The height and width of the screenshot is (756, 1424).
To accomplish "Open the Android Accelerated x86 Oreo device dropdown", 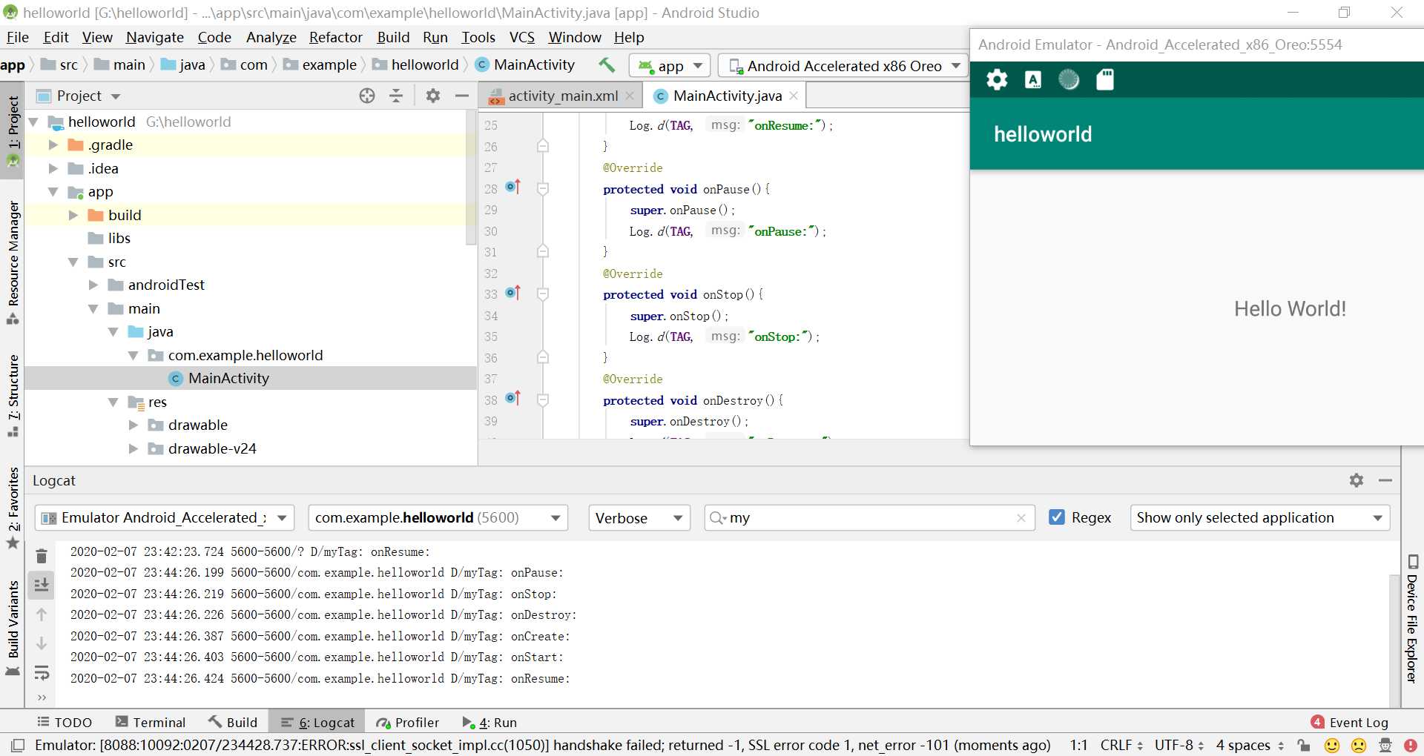I will [844, 66].
